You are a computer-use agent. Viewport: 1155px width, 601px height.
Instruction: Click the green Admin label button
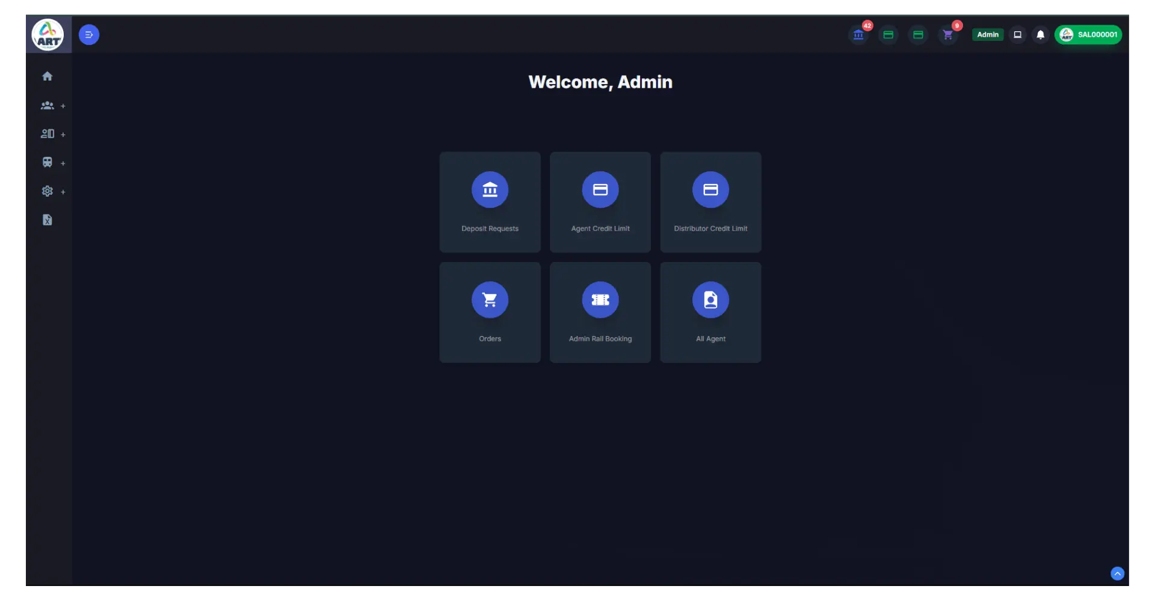[988, 35]
